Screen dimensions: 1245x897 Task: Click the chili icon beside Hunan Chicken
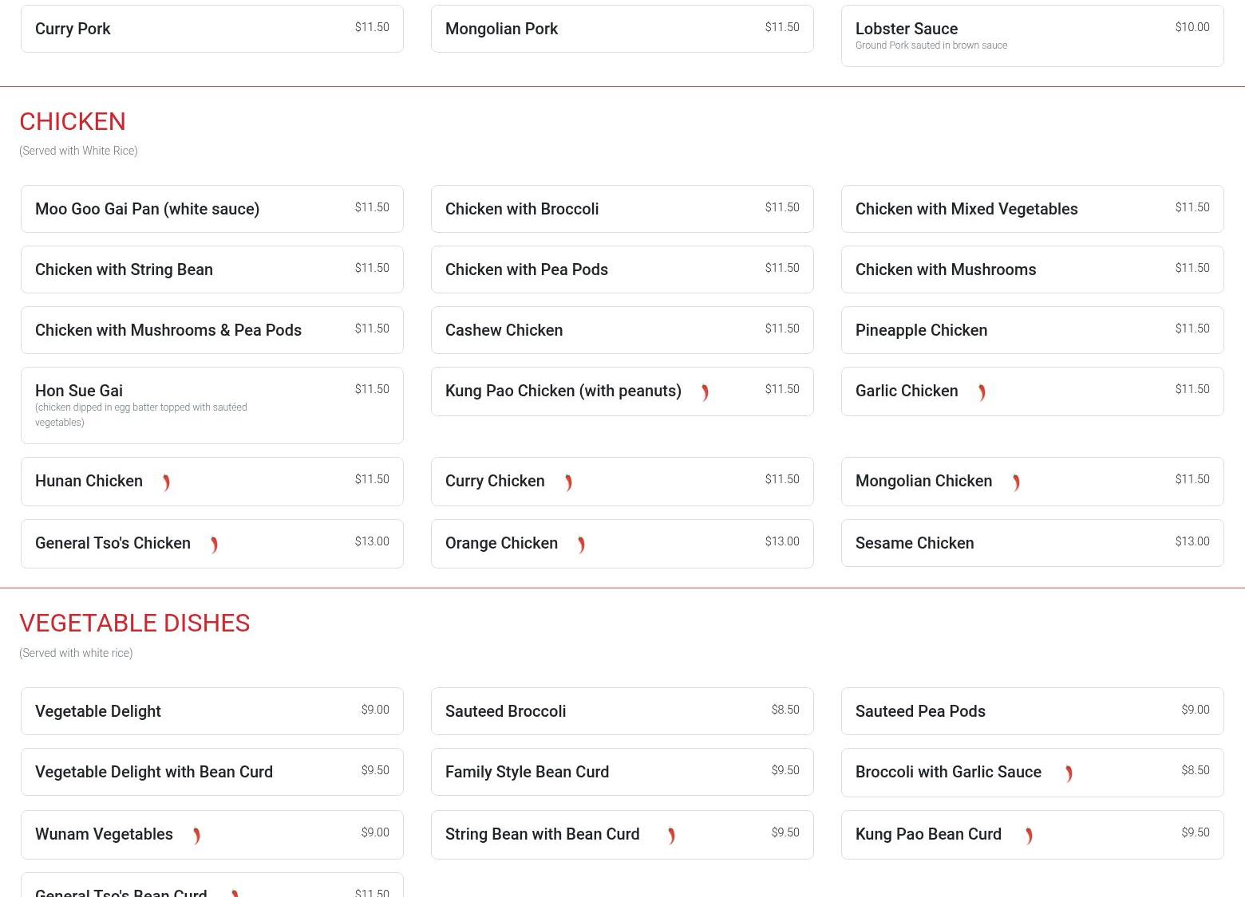coord(166,482)
